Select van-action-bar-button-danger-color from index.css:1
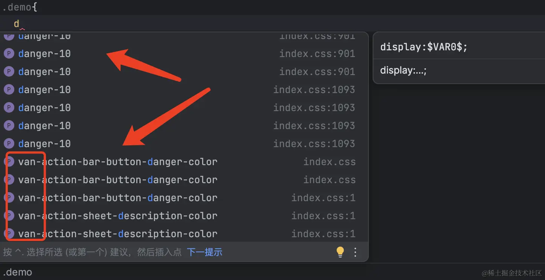Image resolution: width=545 pixels, height=280 pixels. (x=117, y=198)
